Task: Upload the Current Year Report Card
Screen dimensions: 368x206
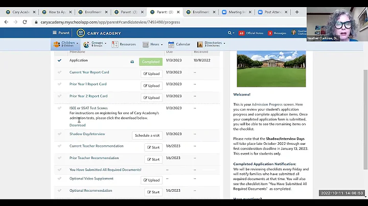Action: [x=152, y=74]
